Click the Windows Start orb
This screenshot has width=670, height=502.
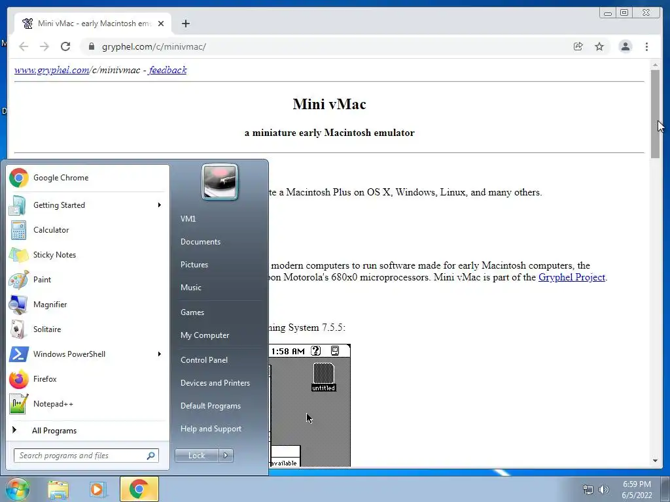coord(17,489)
